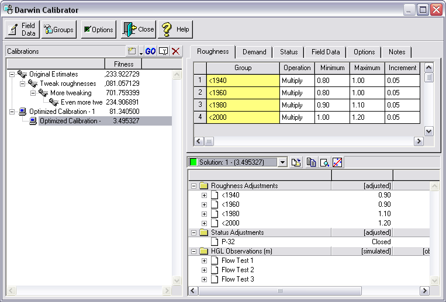Image resolution: width=446 pixels, height=302 pixels.
Task: Open Help from the toolbar
Action: coord(175,29)
